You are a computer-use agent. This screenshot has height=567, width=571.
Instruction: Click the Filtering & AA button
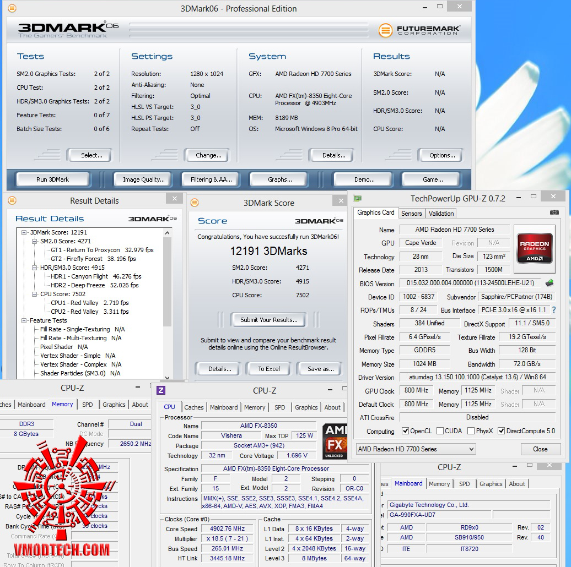point(211,179)
